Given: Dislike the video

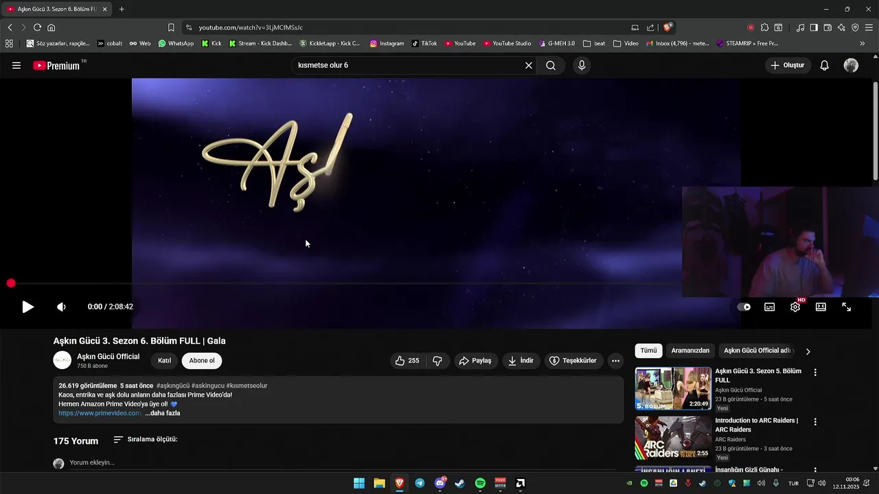Looking at the screenshot, I should pyautogui.click(x=437, y=360).
